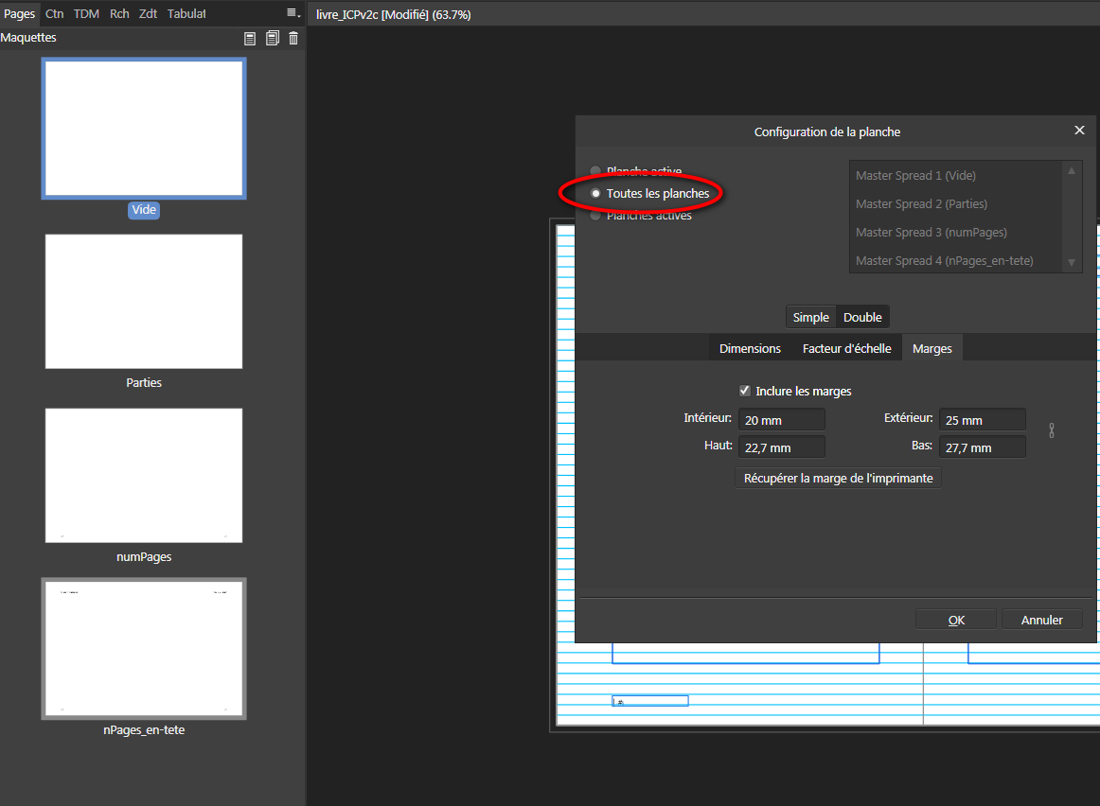
Task: Add a new master page in Maquettes
Action: coord(250,39)
